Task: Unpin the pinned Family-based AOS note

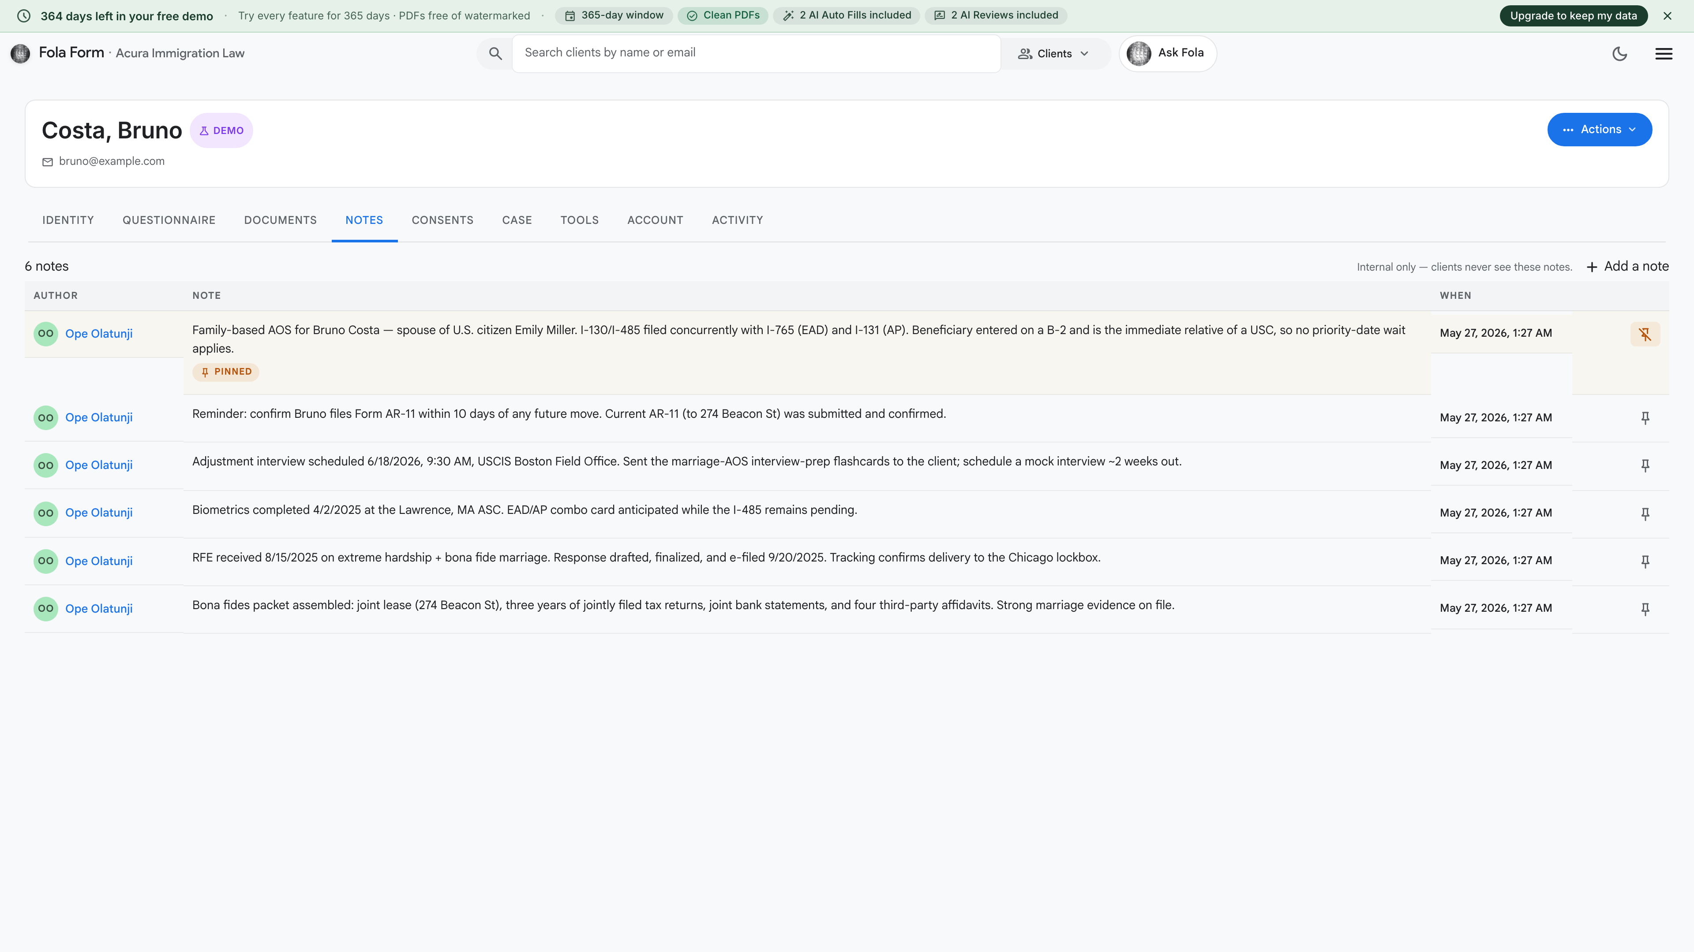Action: click(x=1645, y=334)
